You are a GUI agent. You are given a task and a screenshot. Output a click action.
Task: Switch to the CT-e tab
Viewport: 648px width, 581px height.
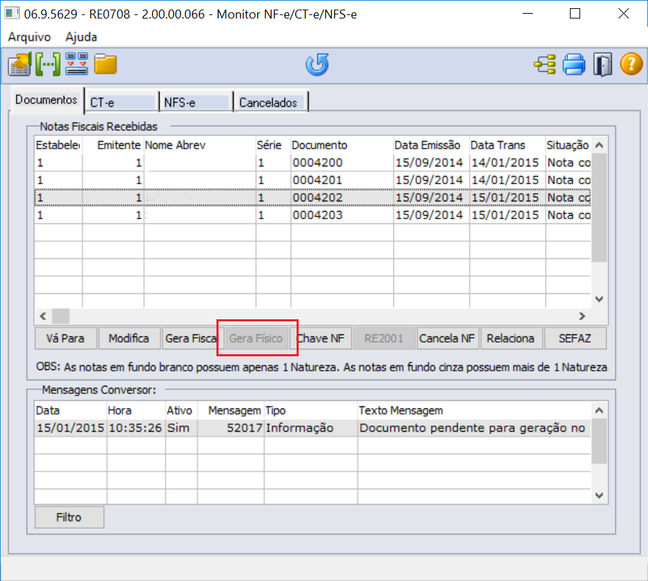(122, 102)
